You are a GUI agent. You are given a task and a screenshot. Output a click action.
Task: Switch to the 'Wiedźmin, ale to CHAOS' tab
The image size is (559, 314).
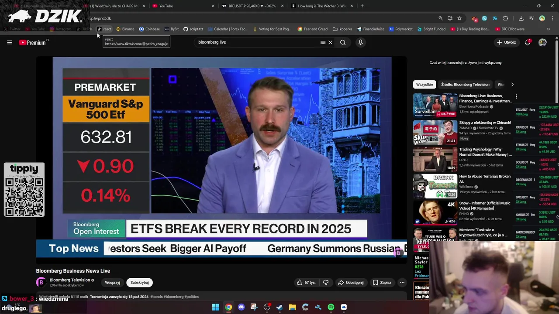click(x=114, y=6)
